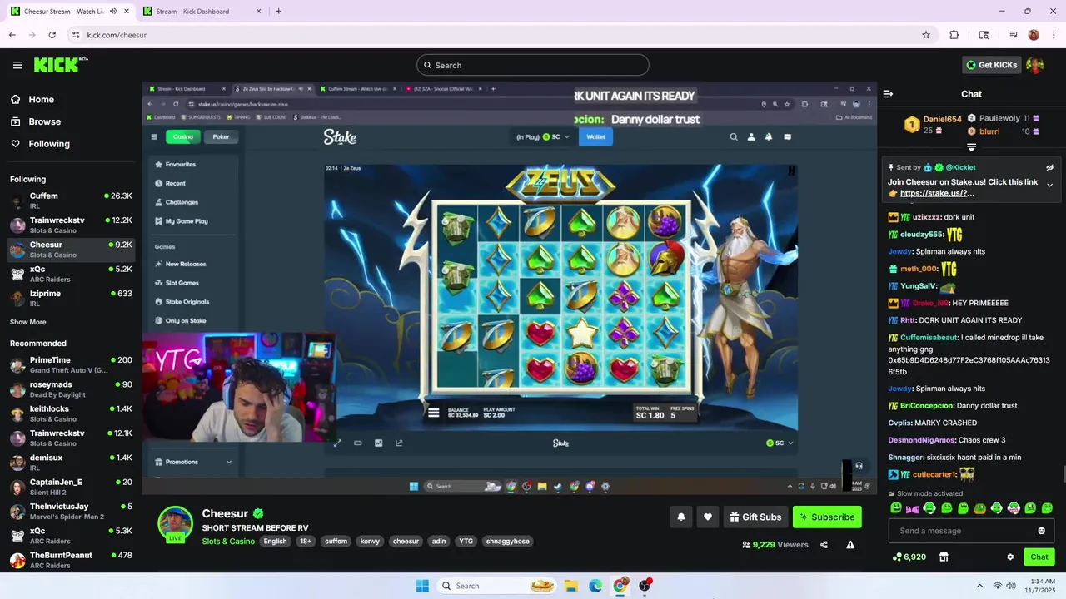1066x599 pixels.
Task: Click the shnaggyhose tag
Action: pos(507,541)
